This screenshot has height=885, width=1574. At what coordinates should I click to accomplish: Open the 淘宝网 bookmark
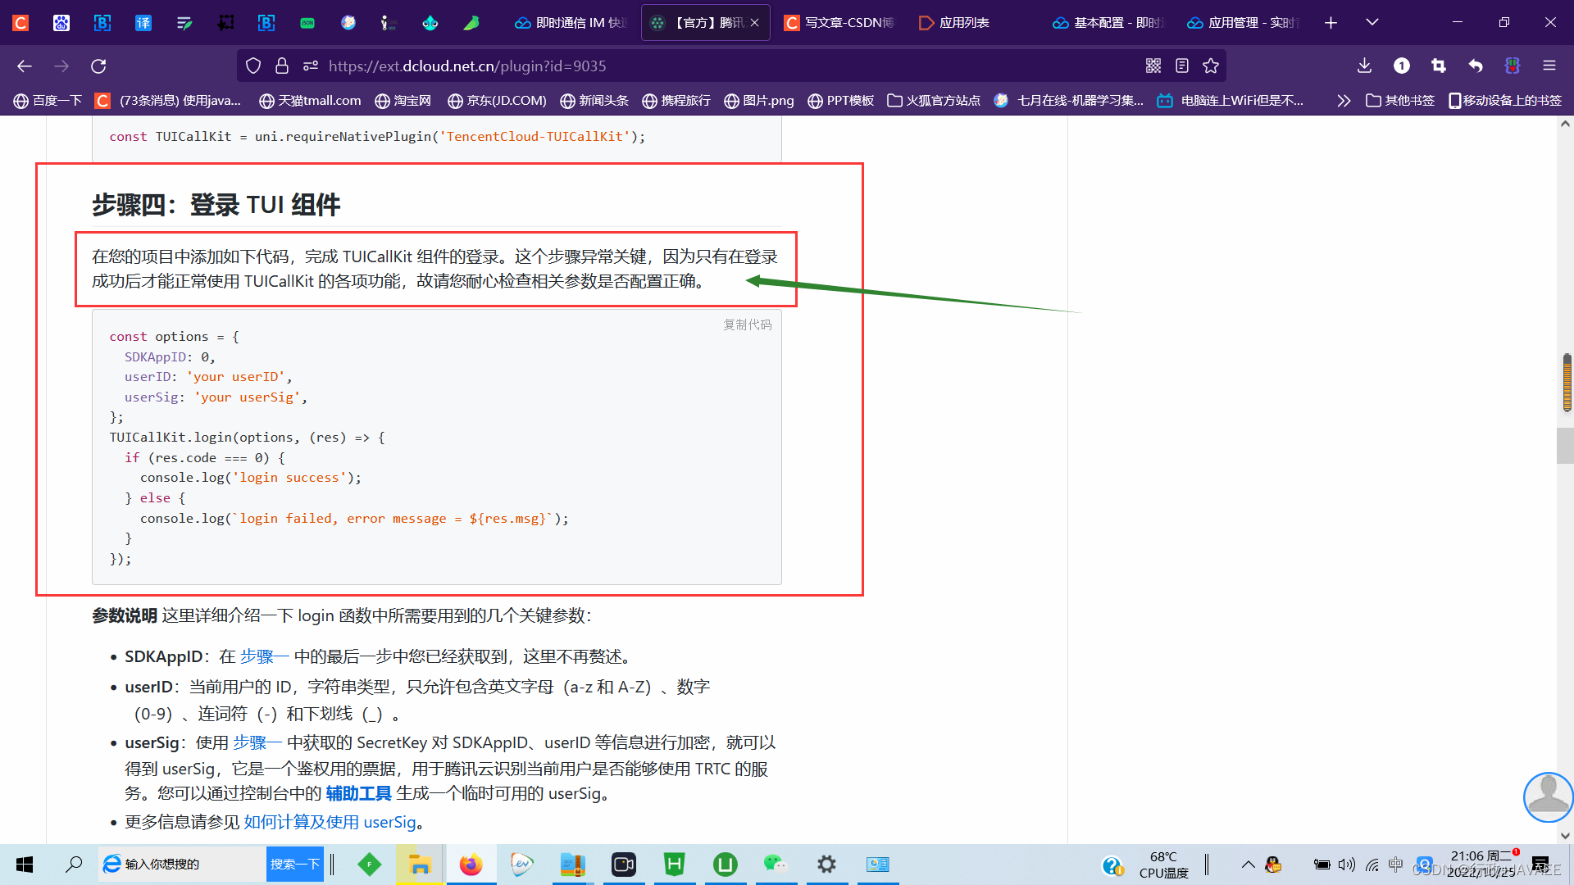click(x=403, y=101)
